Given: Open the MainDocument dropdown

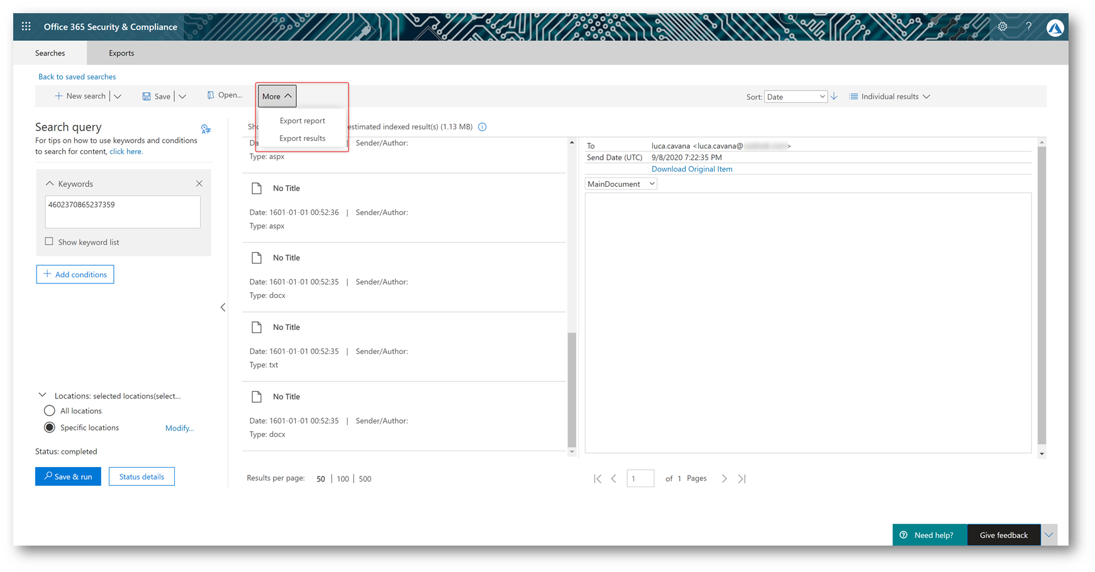Looking at the screenshot, I should pyautogui.click(x=621, y=184).
